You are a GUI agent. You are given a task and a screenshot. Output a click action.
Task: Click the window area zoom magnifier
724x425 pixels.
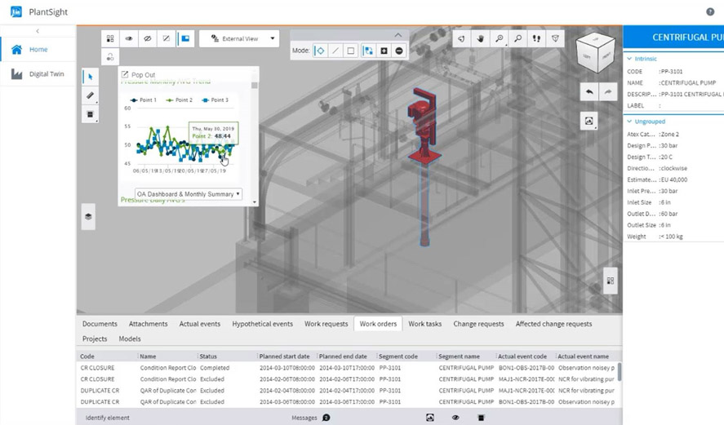[x=518, y=39]
